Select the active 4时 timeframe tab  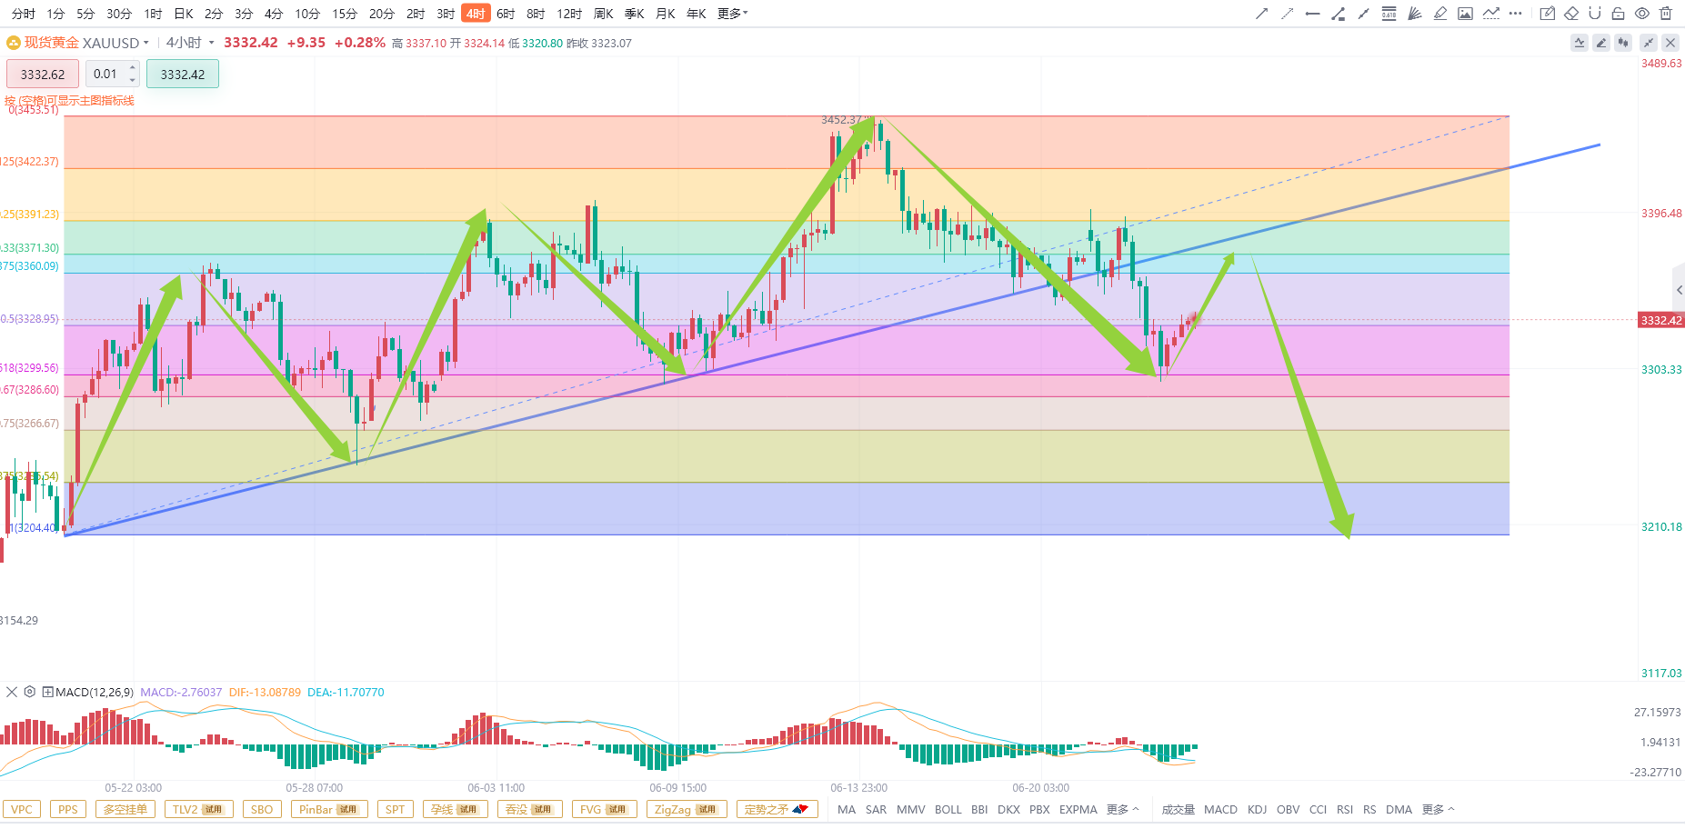tap(476, 14)
